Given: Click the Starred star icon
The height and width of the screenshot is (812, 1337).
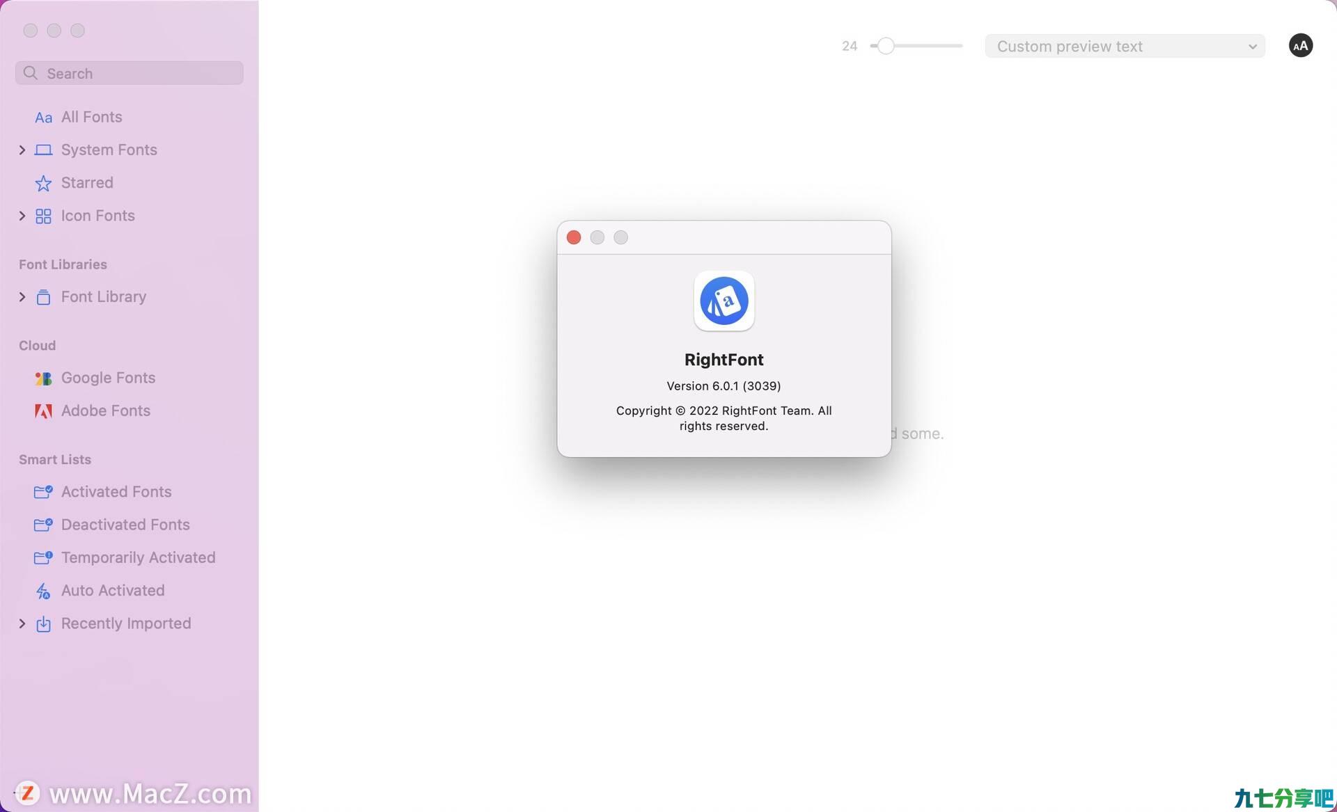Looking at the screenshot, I should [43, 183].
